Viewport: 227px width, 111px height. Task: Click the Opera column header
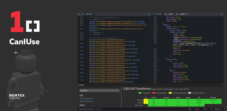pos(188,98)
